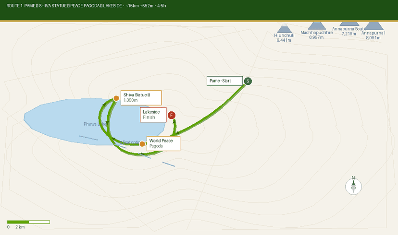The height and width of the screenshot is (235, 398).
Task: Click the Route 1 title text
Action: (x=86, y=6)
